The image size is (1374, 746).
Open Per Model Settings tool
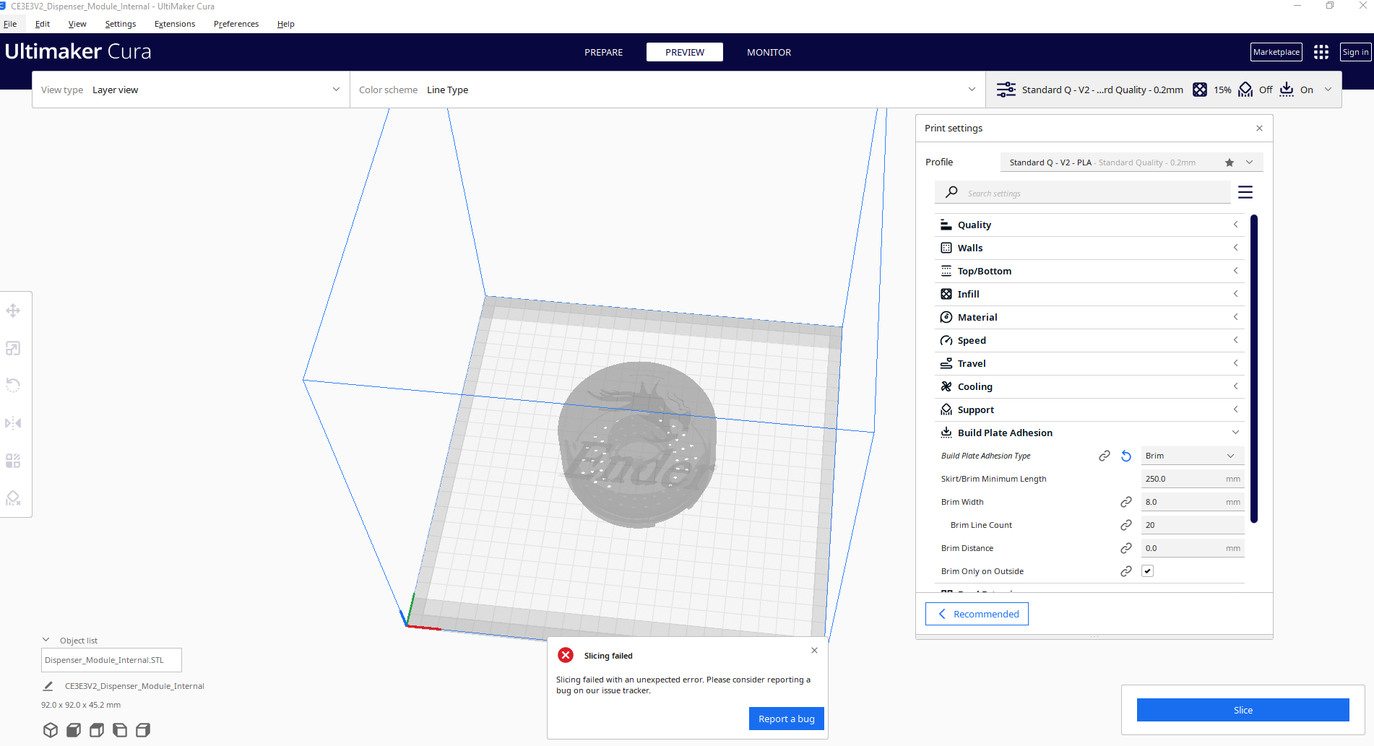13,460
